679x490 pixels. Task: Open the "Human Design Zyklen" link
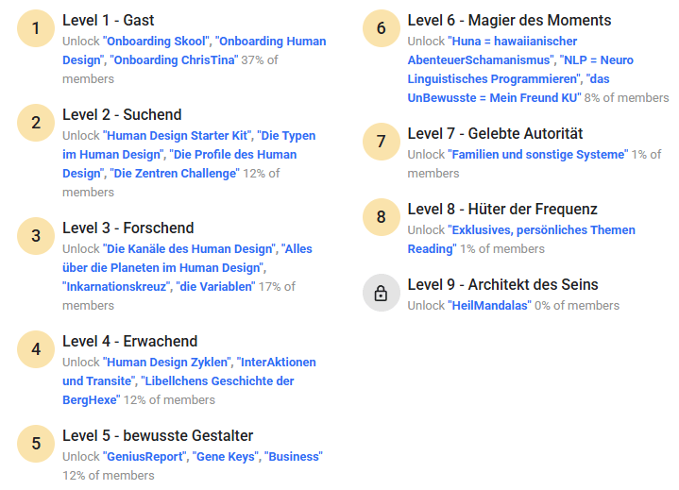[x=168, y=363]
